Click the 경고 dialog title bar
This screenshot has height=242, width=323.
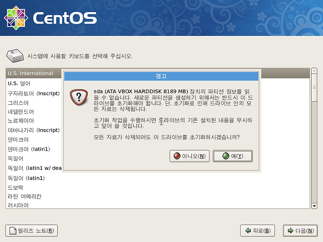click(161, 76)
